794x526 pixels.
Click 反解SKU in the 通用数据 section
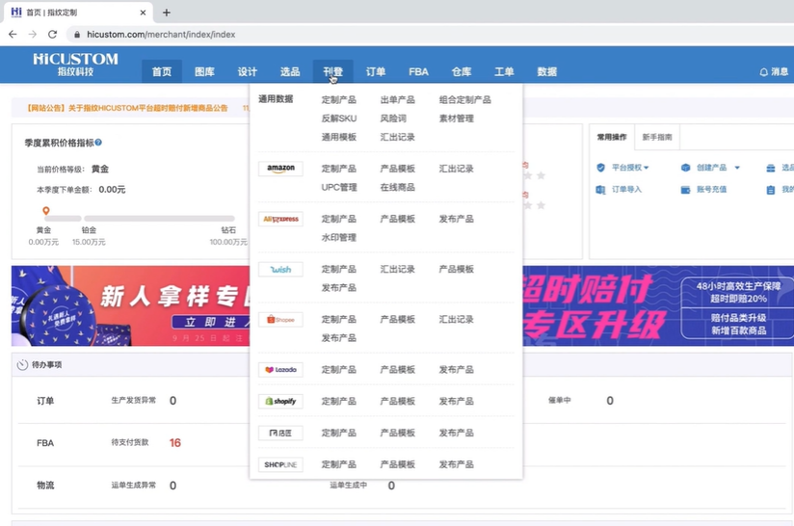click(x=339, y=118)
